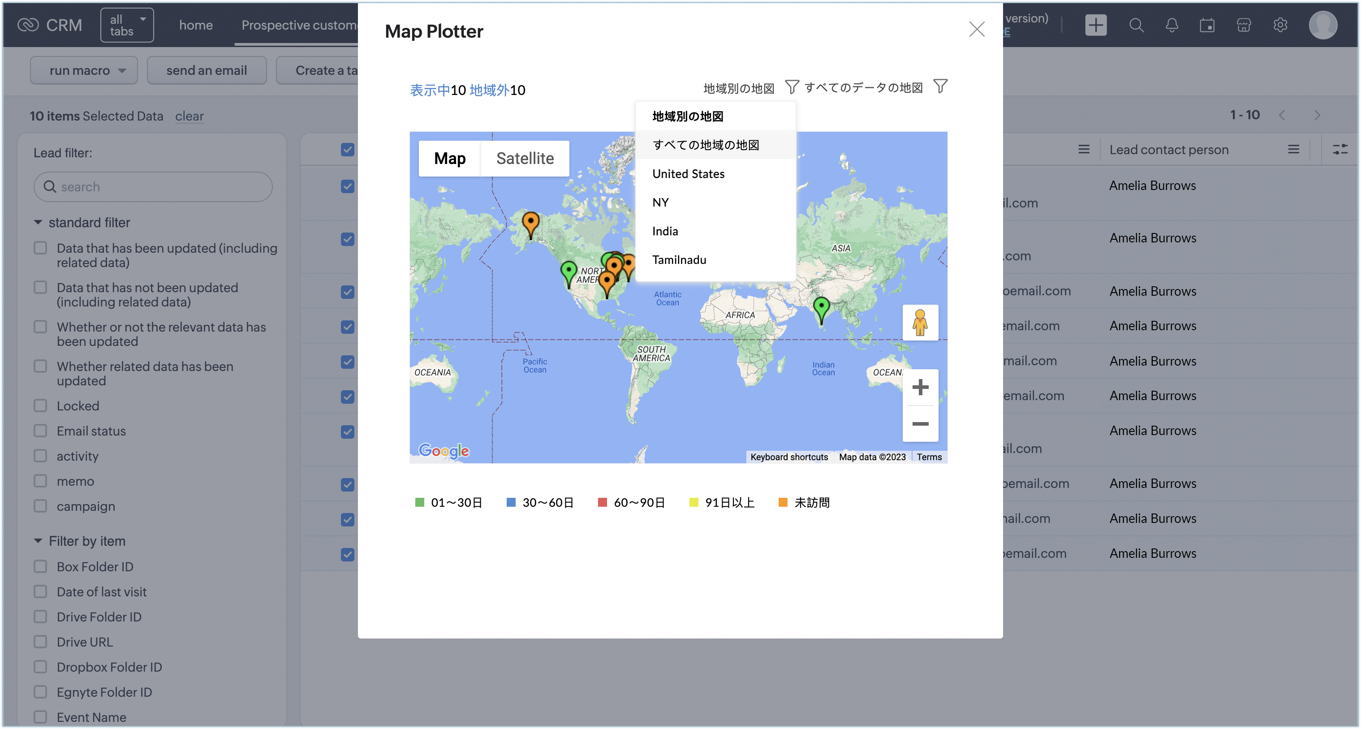This screenshot has height=729, width=1361.
Task: Select すべての地域の地図 from the menu
Action: tap(716, 145)
